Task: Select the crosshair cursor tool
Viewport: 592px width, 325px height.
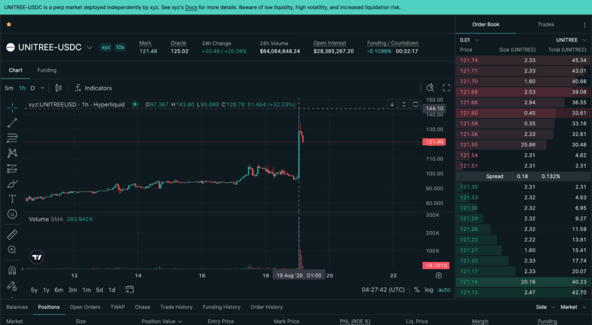Action: pos(12,108)
